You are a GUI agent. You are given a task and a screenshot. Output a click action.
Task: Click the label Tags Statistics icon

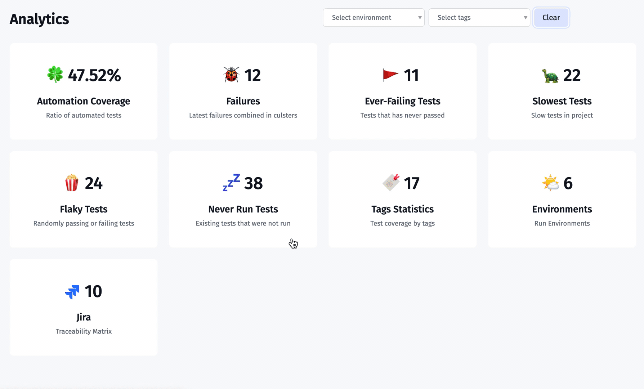(x=391, y=183)
